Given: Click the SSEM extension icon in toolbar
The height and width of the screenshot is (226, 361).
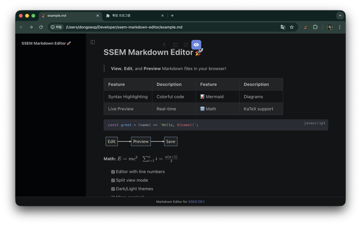Looking at the screenshot, I should tap(305, 27).
